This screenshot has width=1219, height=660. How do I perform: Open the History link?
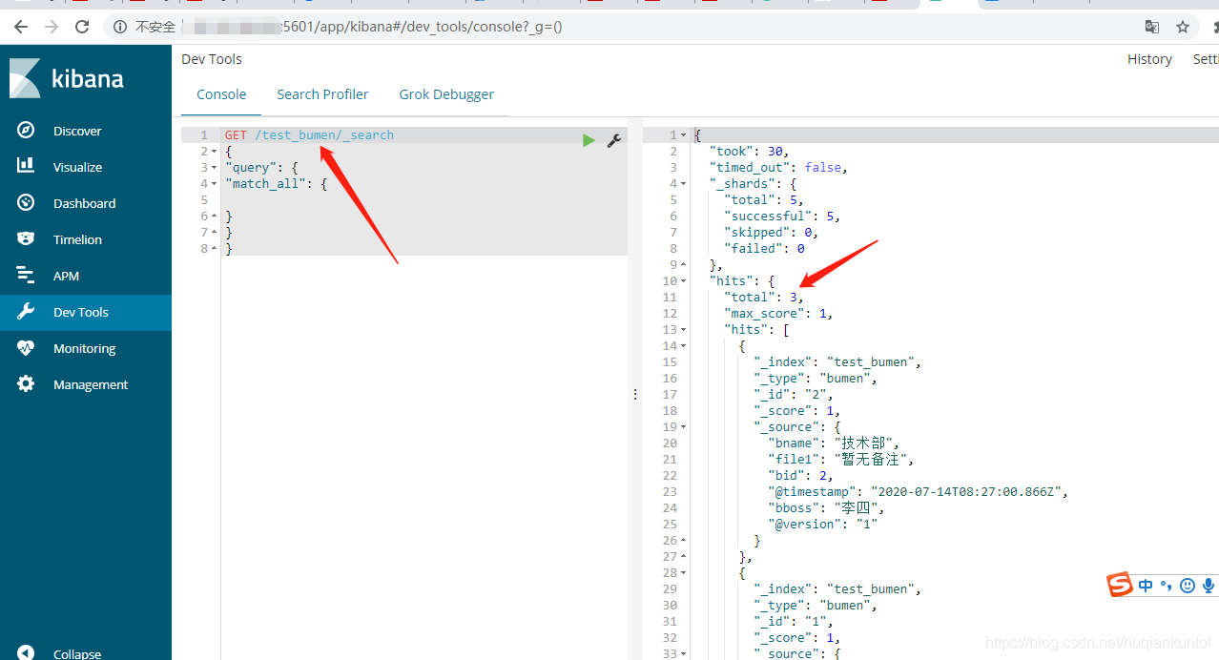1149,59
